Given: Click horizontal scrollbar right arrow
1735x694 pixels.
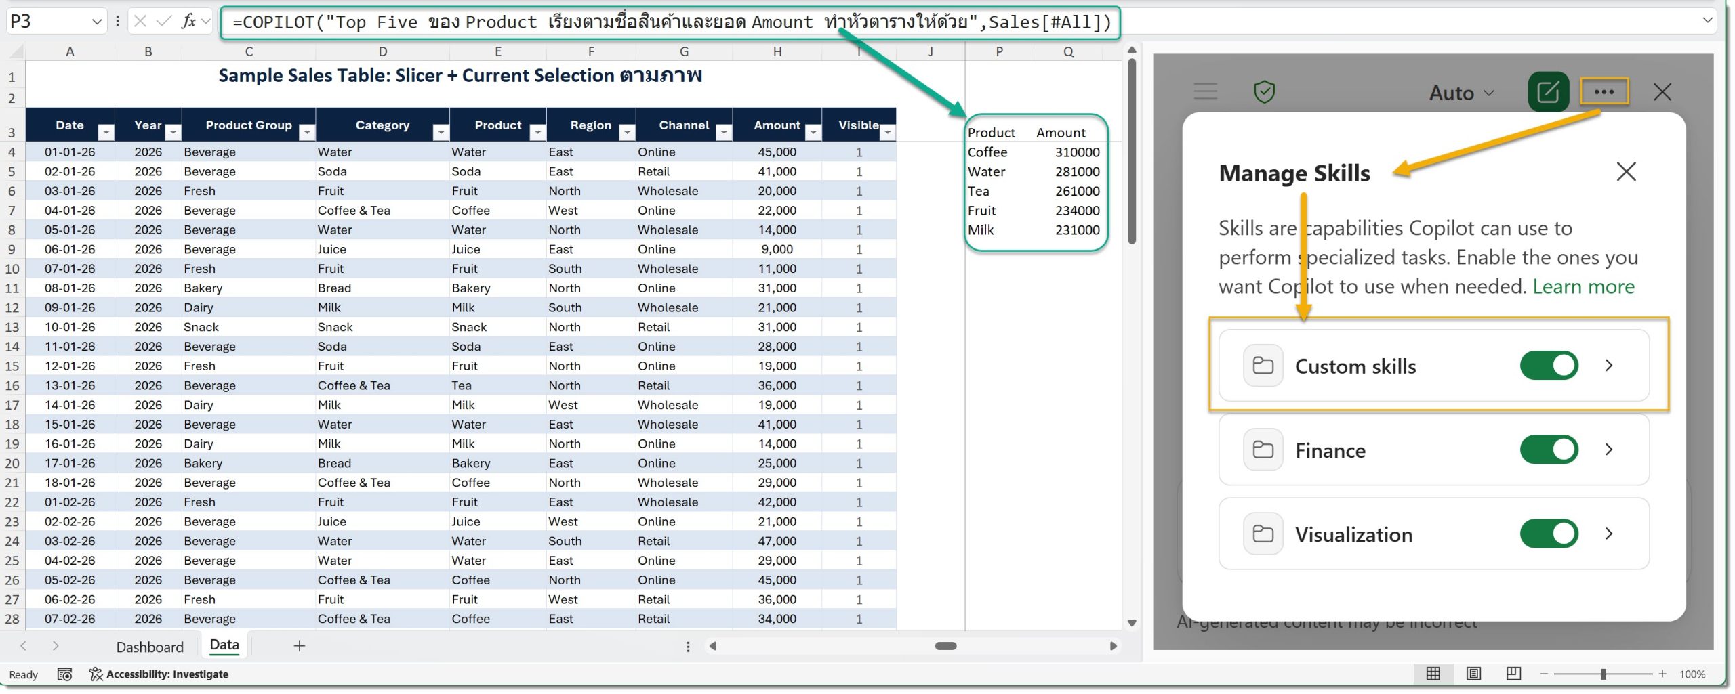Looking at the screenshot, I should coord(1113,646).
